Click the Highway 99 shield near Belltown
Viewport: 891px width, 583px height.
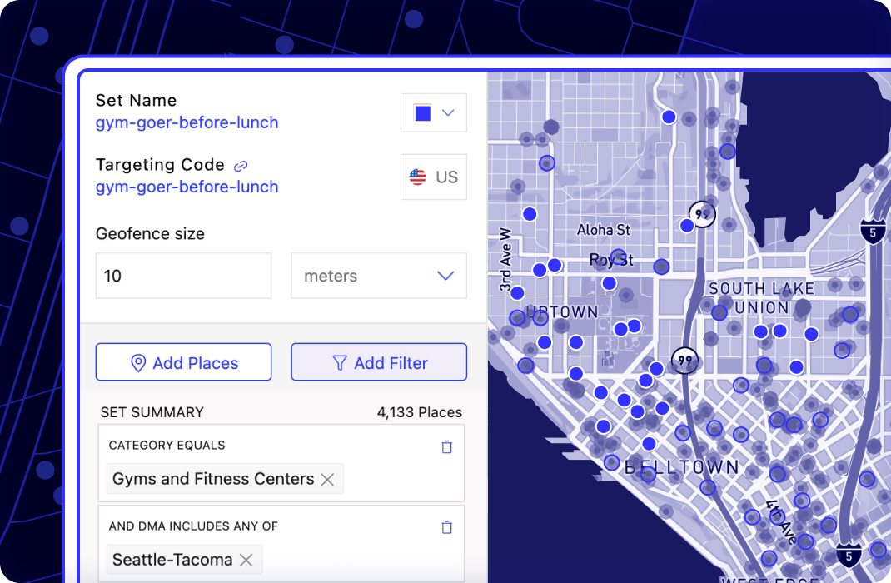pos(684,361)
